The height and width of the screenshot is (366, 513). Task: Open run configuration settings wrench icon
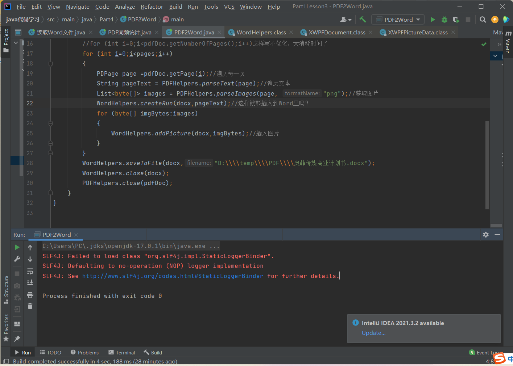pos(17,258)
